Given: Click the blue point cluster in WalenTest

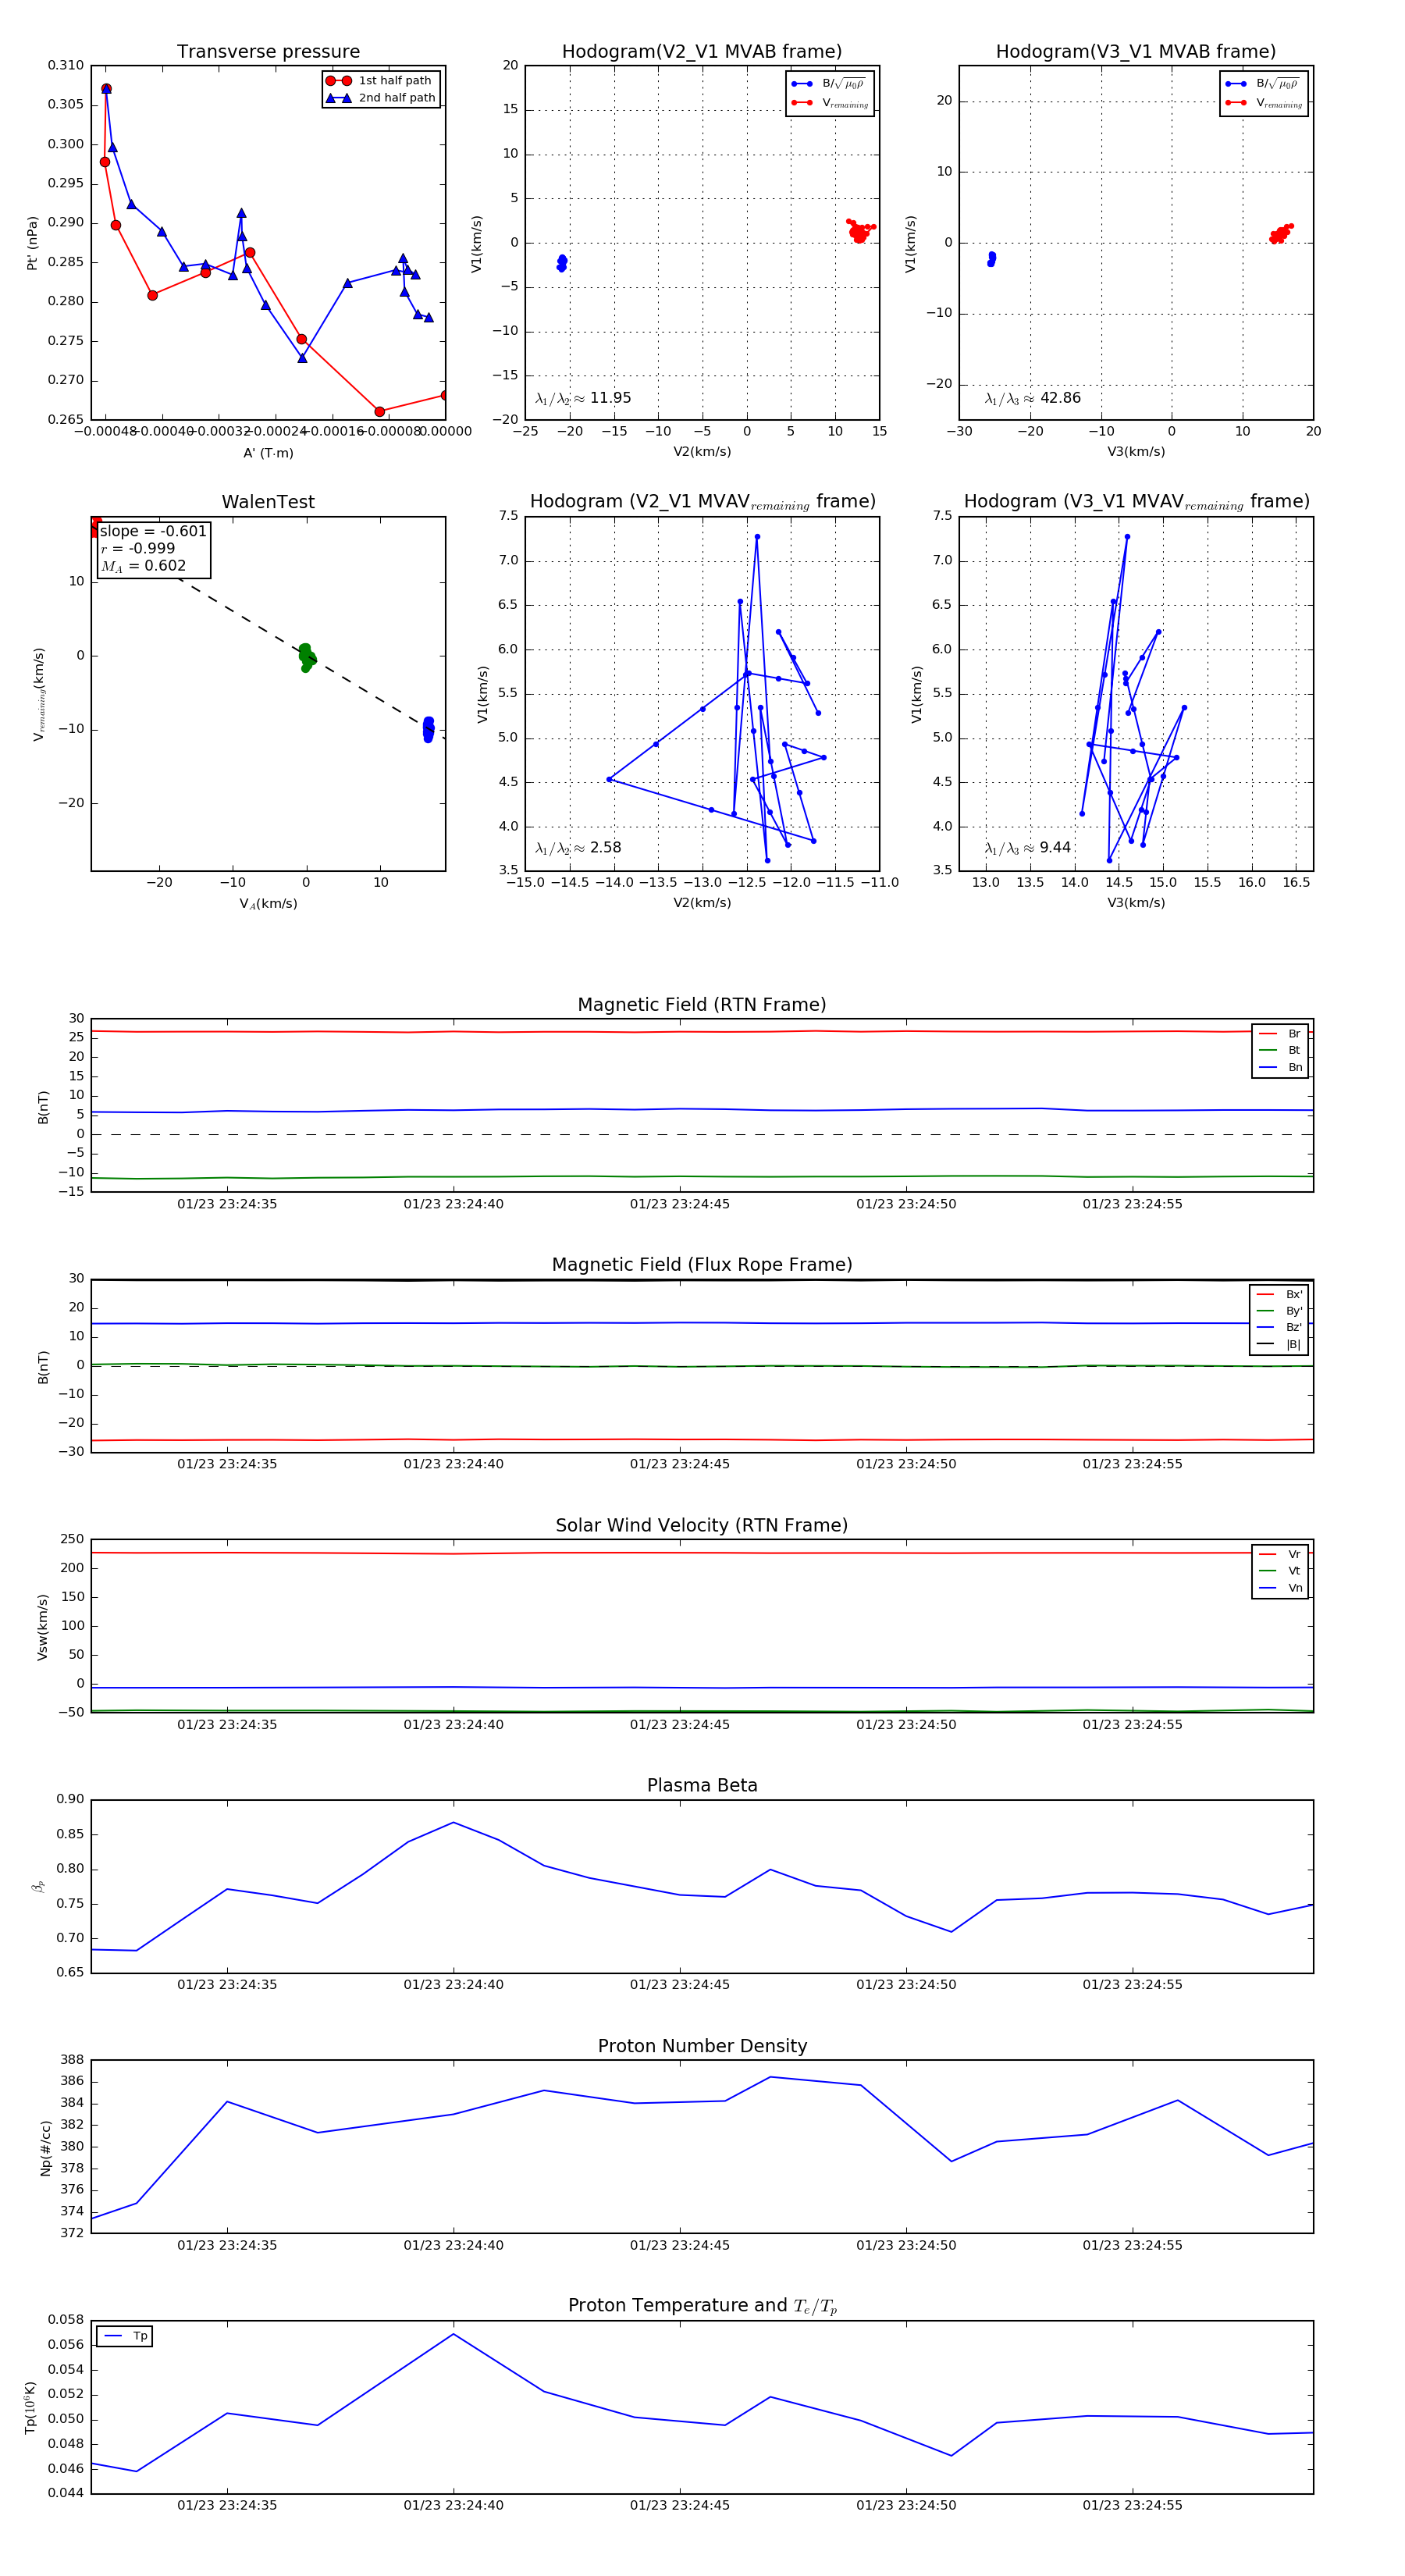Looking at the screenshot, I should click(428, 729).
